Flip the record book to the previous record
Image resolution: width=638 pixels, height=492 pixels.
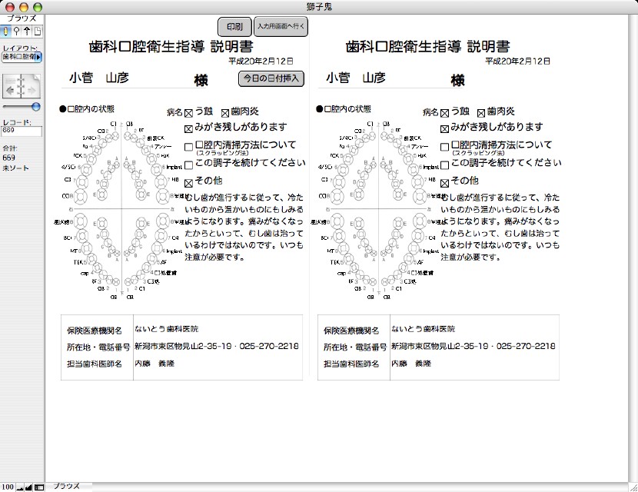tap(12, 87)
